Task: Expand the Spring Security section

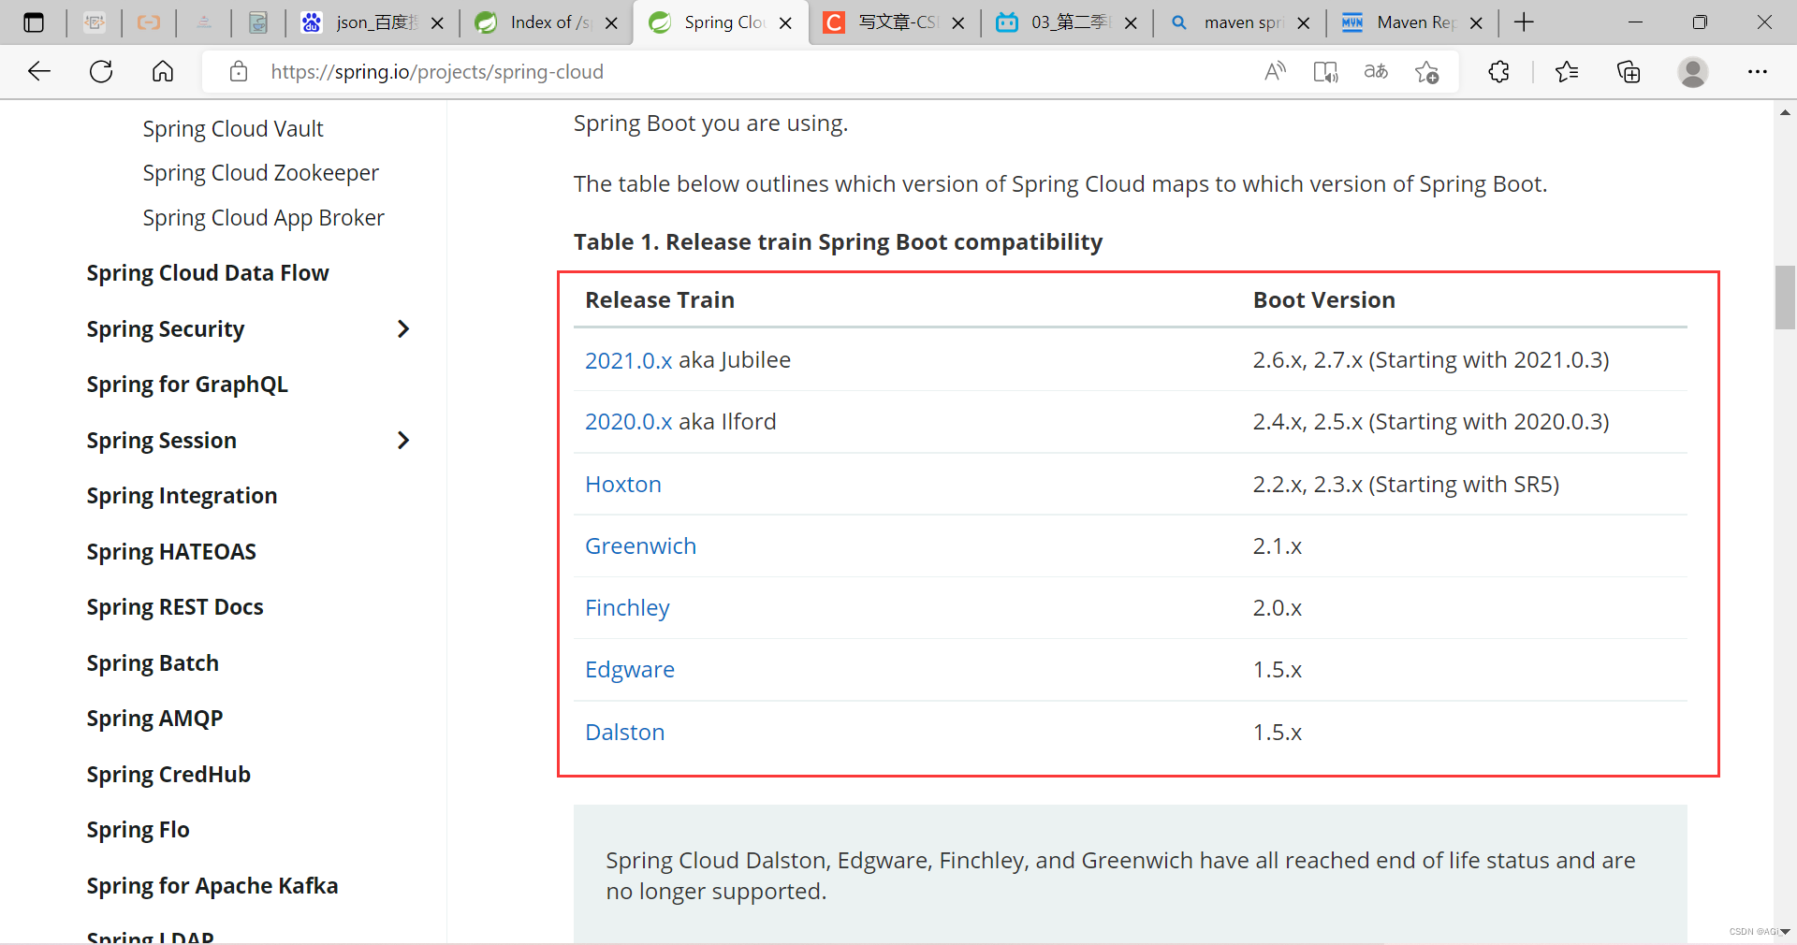Action: [x=403, y=328]
